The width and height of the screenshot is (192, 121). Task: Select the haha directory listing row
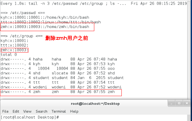pyautogui.click(x=59, y=59)
